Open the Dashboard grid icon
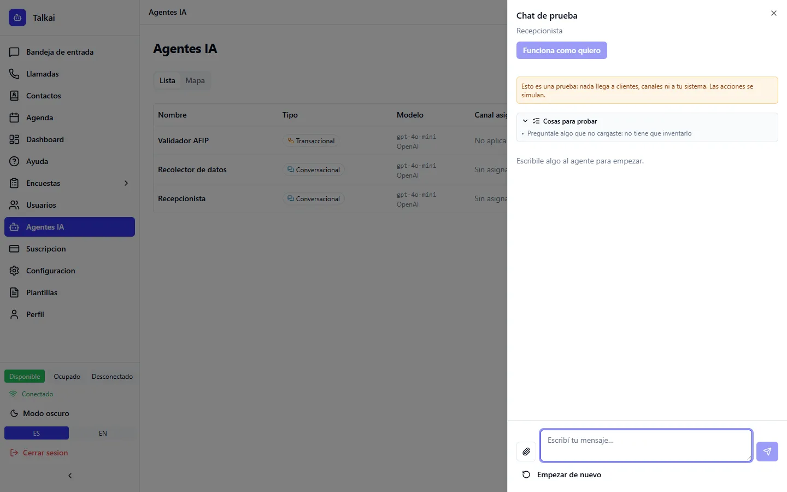 point(14,139)
